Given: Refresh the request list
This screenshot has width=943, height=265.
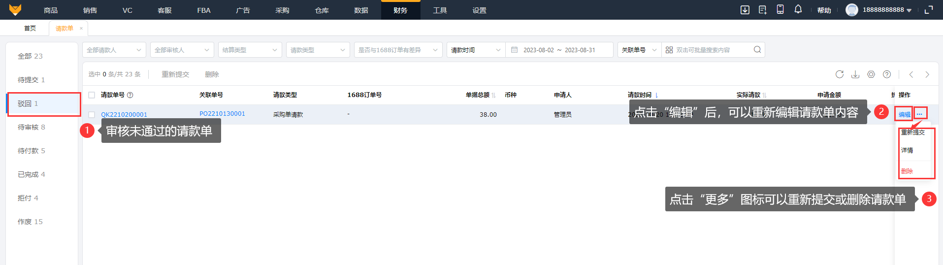Looking at the screenshot, I should tap(840, 74).
